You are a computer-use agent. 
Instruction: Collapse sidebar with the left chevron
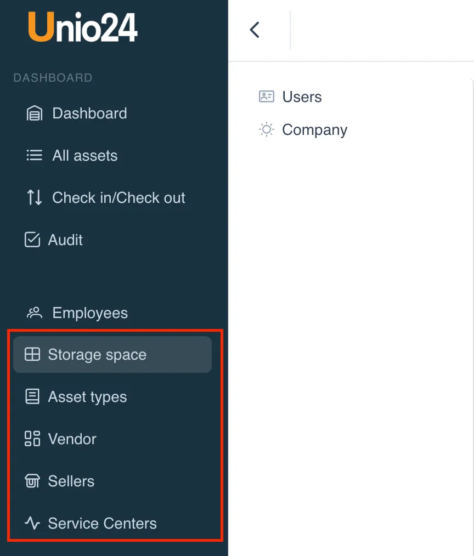coord(255,30)
